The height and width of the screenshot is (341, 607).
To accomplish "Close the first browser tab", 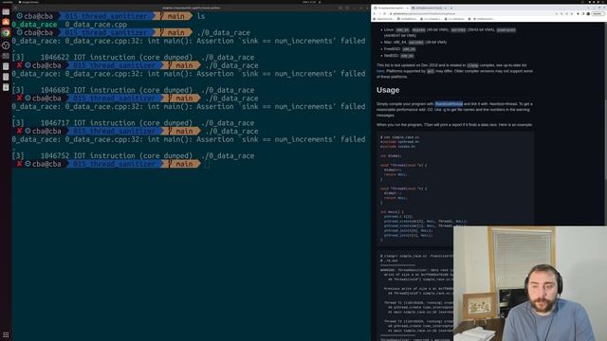I will (407, 8).
